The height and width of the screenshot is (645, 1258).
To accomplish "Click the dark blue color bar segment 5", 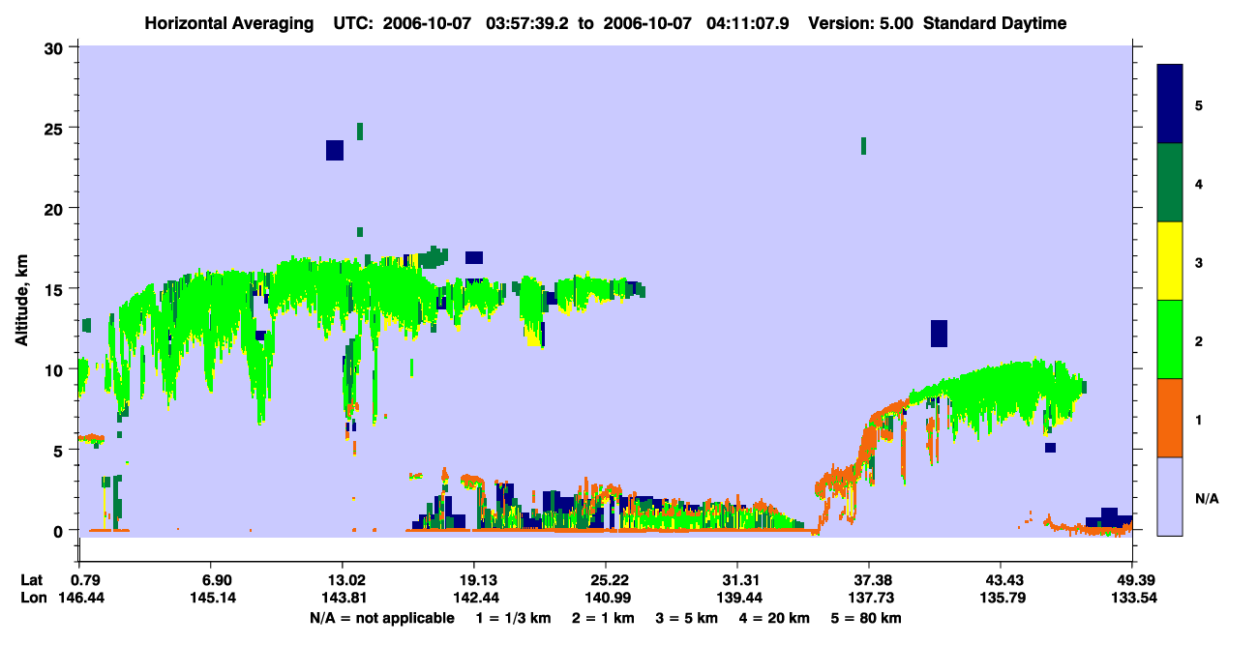I will coord(1170,104).
